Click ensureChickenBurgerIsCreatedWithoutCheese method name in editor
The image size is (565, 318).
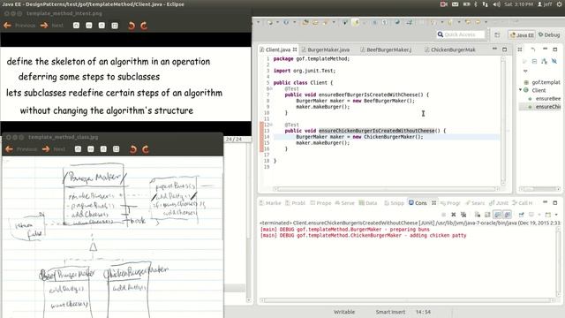pyautogui.click(x=377, y=131)
